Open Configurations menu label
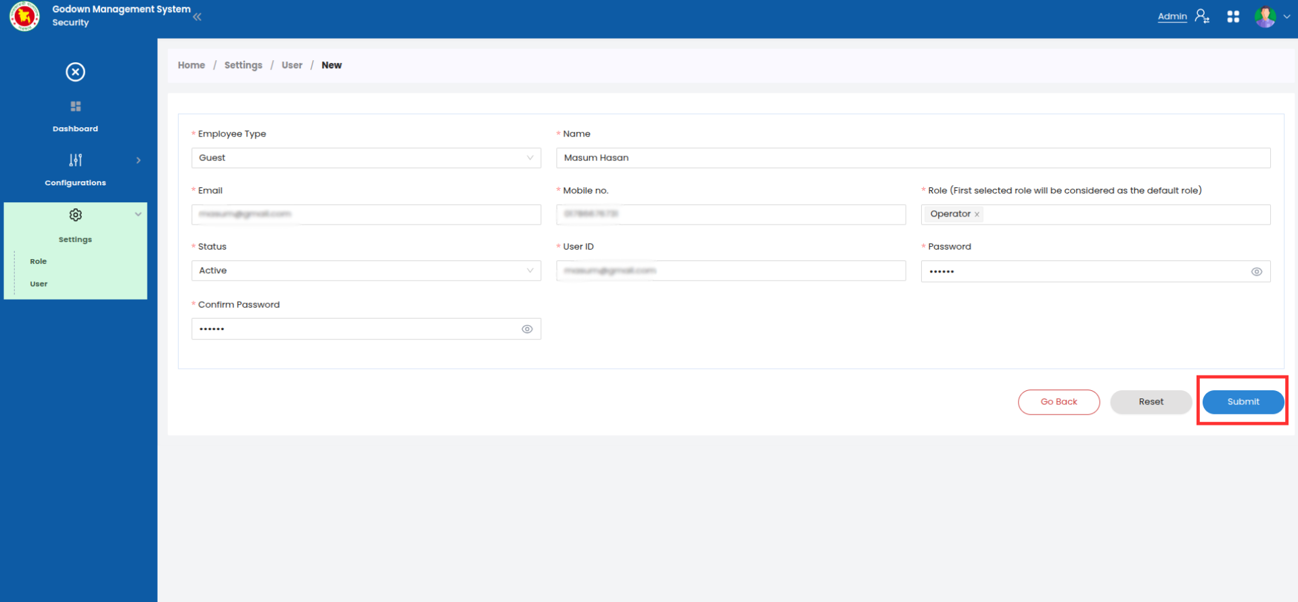This screenshot has width=1298, height=602. tap(75, 183)
